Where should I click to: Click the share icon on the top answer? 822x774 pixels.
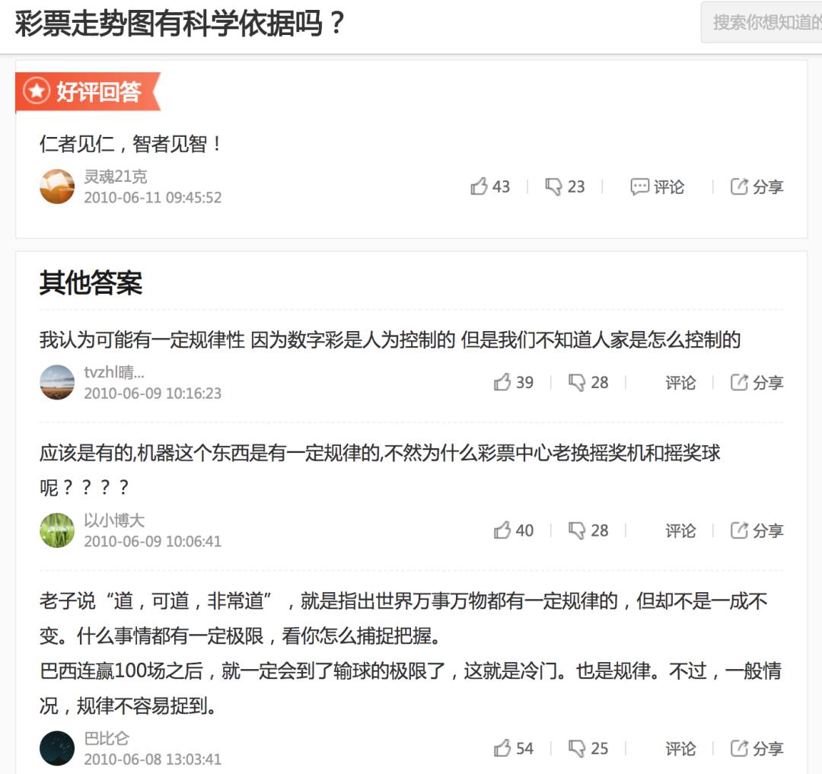pos(737,186)
